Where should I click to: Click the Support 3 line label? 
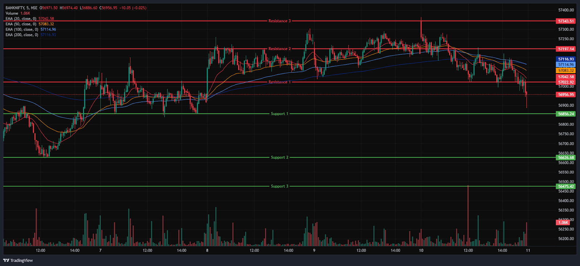pos(279,186)
